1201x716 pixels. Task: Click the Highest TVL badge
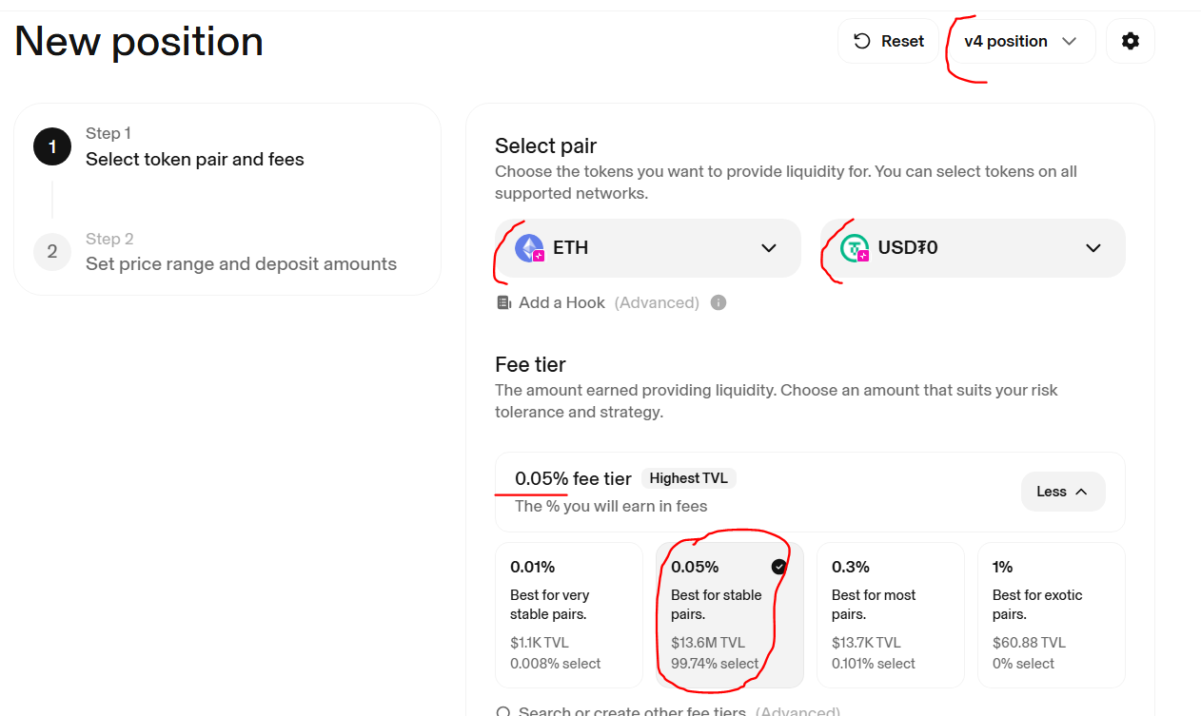[688, 478]
